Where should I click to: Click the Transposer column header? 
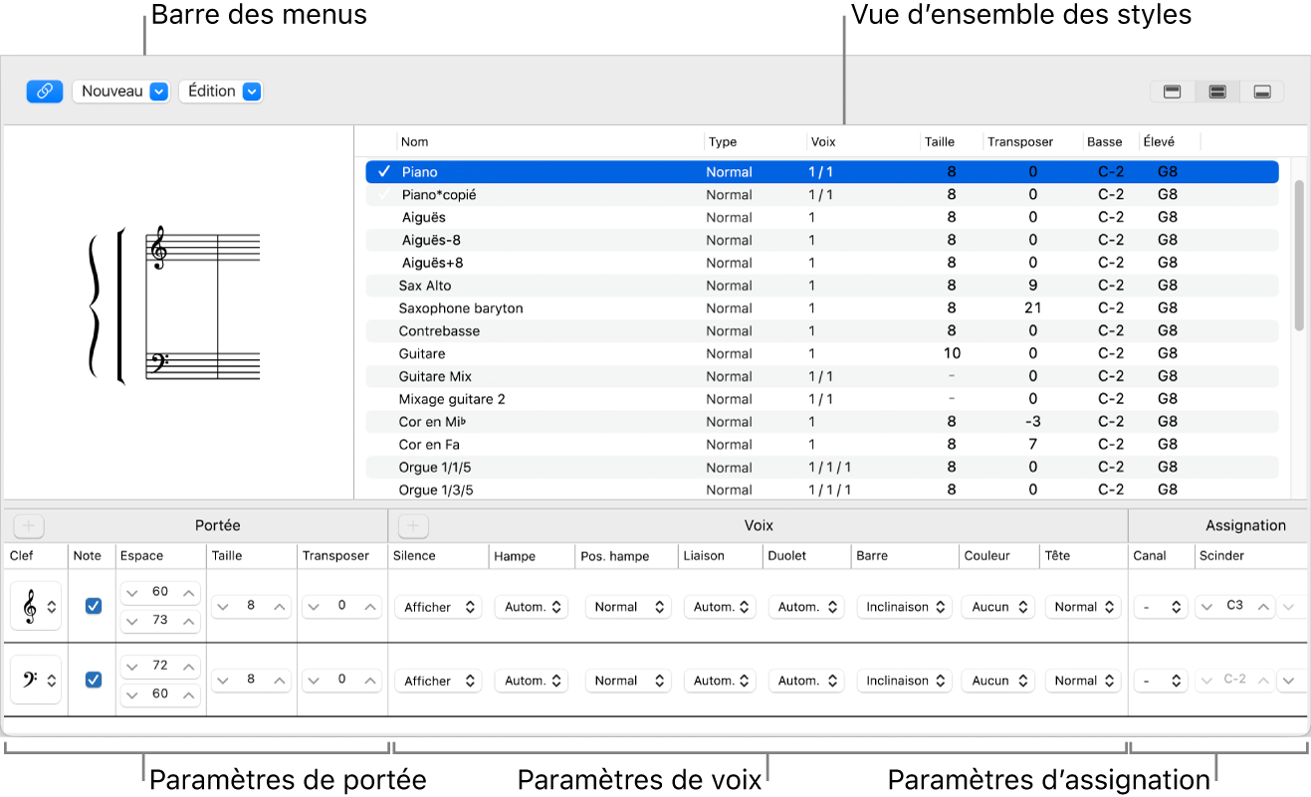1020,142
